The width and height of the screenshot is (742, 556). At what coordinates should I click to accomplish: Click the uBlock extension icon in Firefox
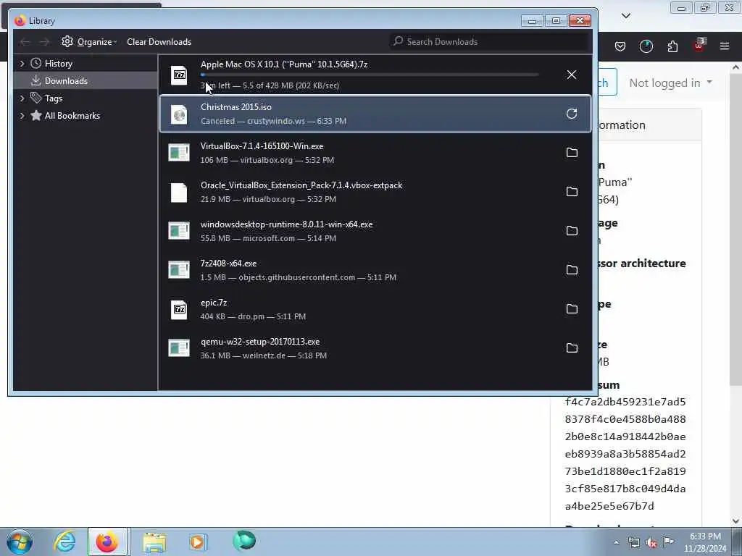pyautogui.click(x=699, y=46)
